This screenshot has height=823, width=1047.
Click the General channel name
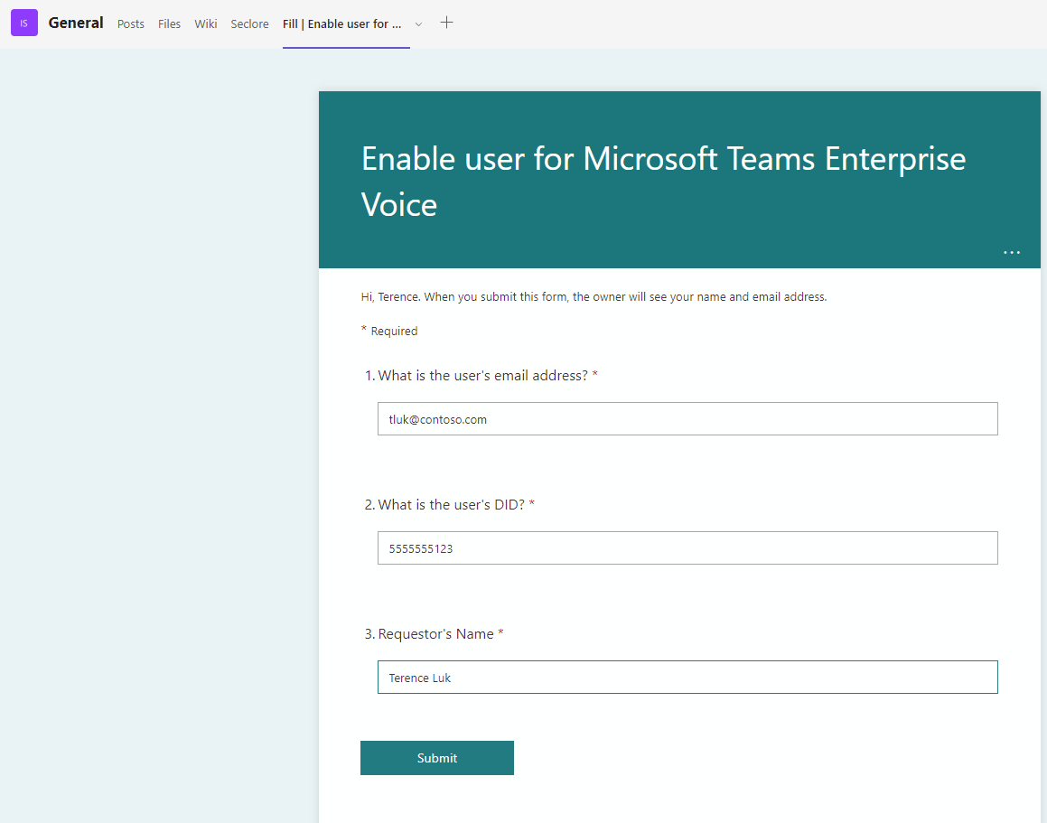[76, 23]
